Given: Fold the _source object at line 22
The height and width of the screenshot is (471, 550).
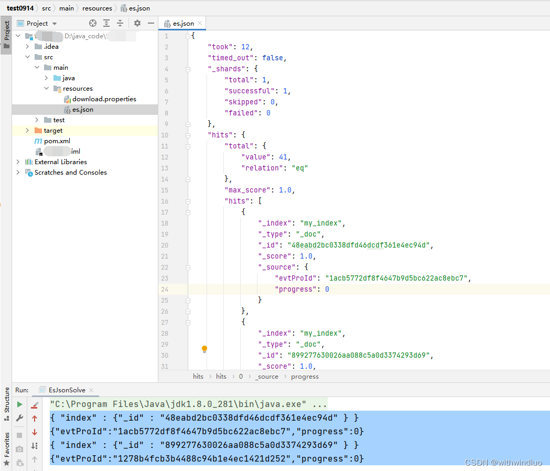Looking at the screenshot, I should coord(188,267).
